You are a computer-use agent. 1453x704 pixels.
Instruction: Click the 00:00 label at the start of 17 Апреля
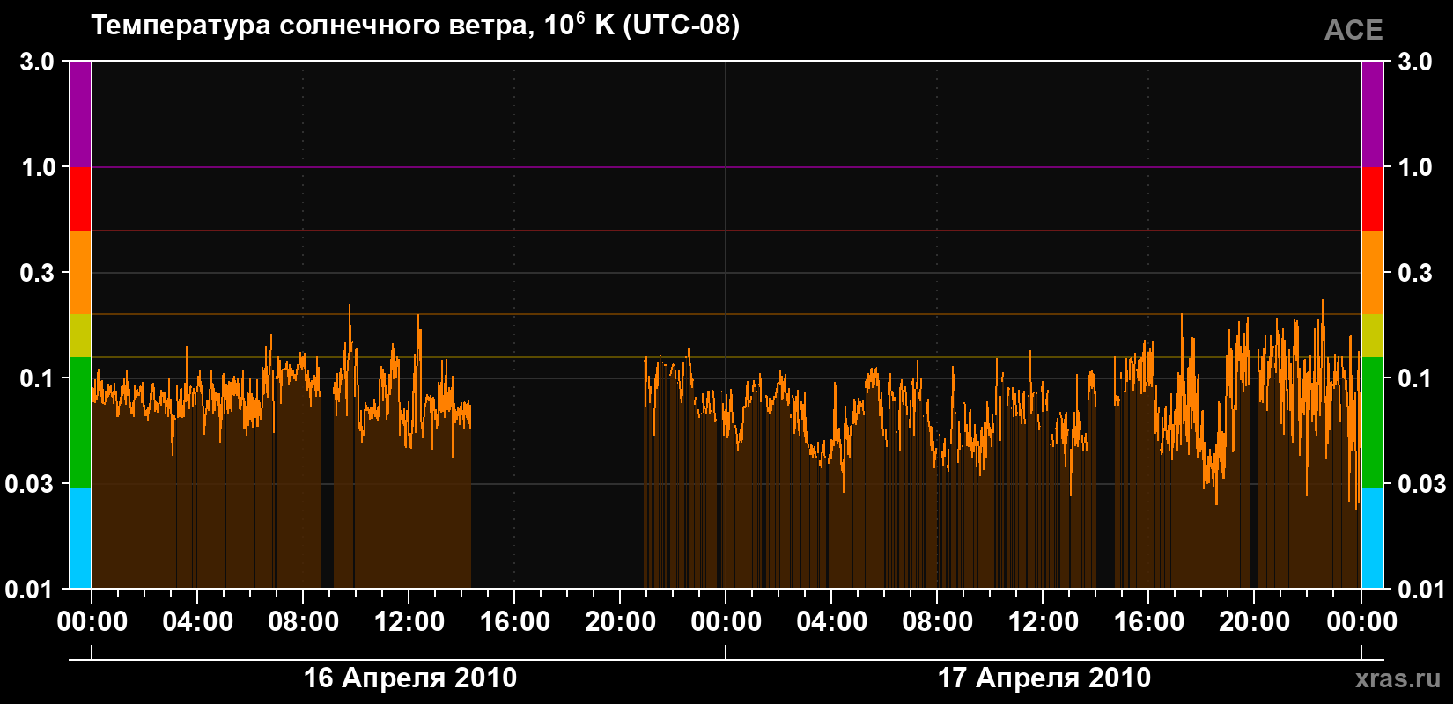pos(726,622)
